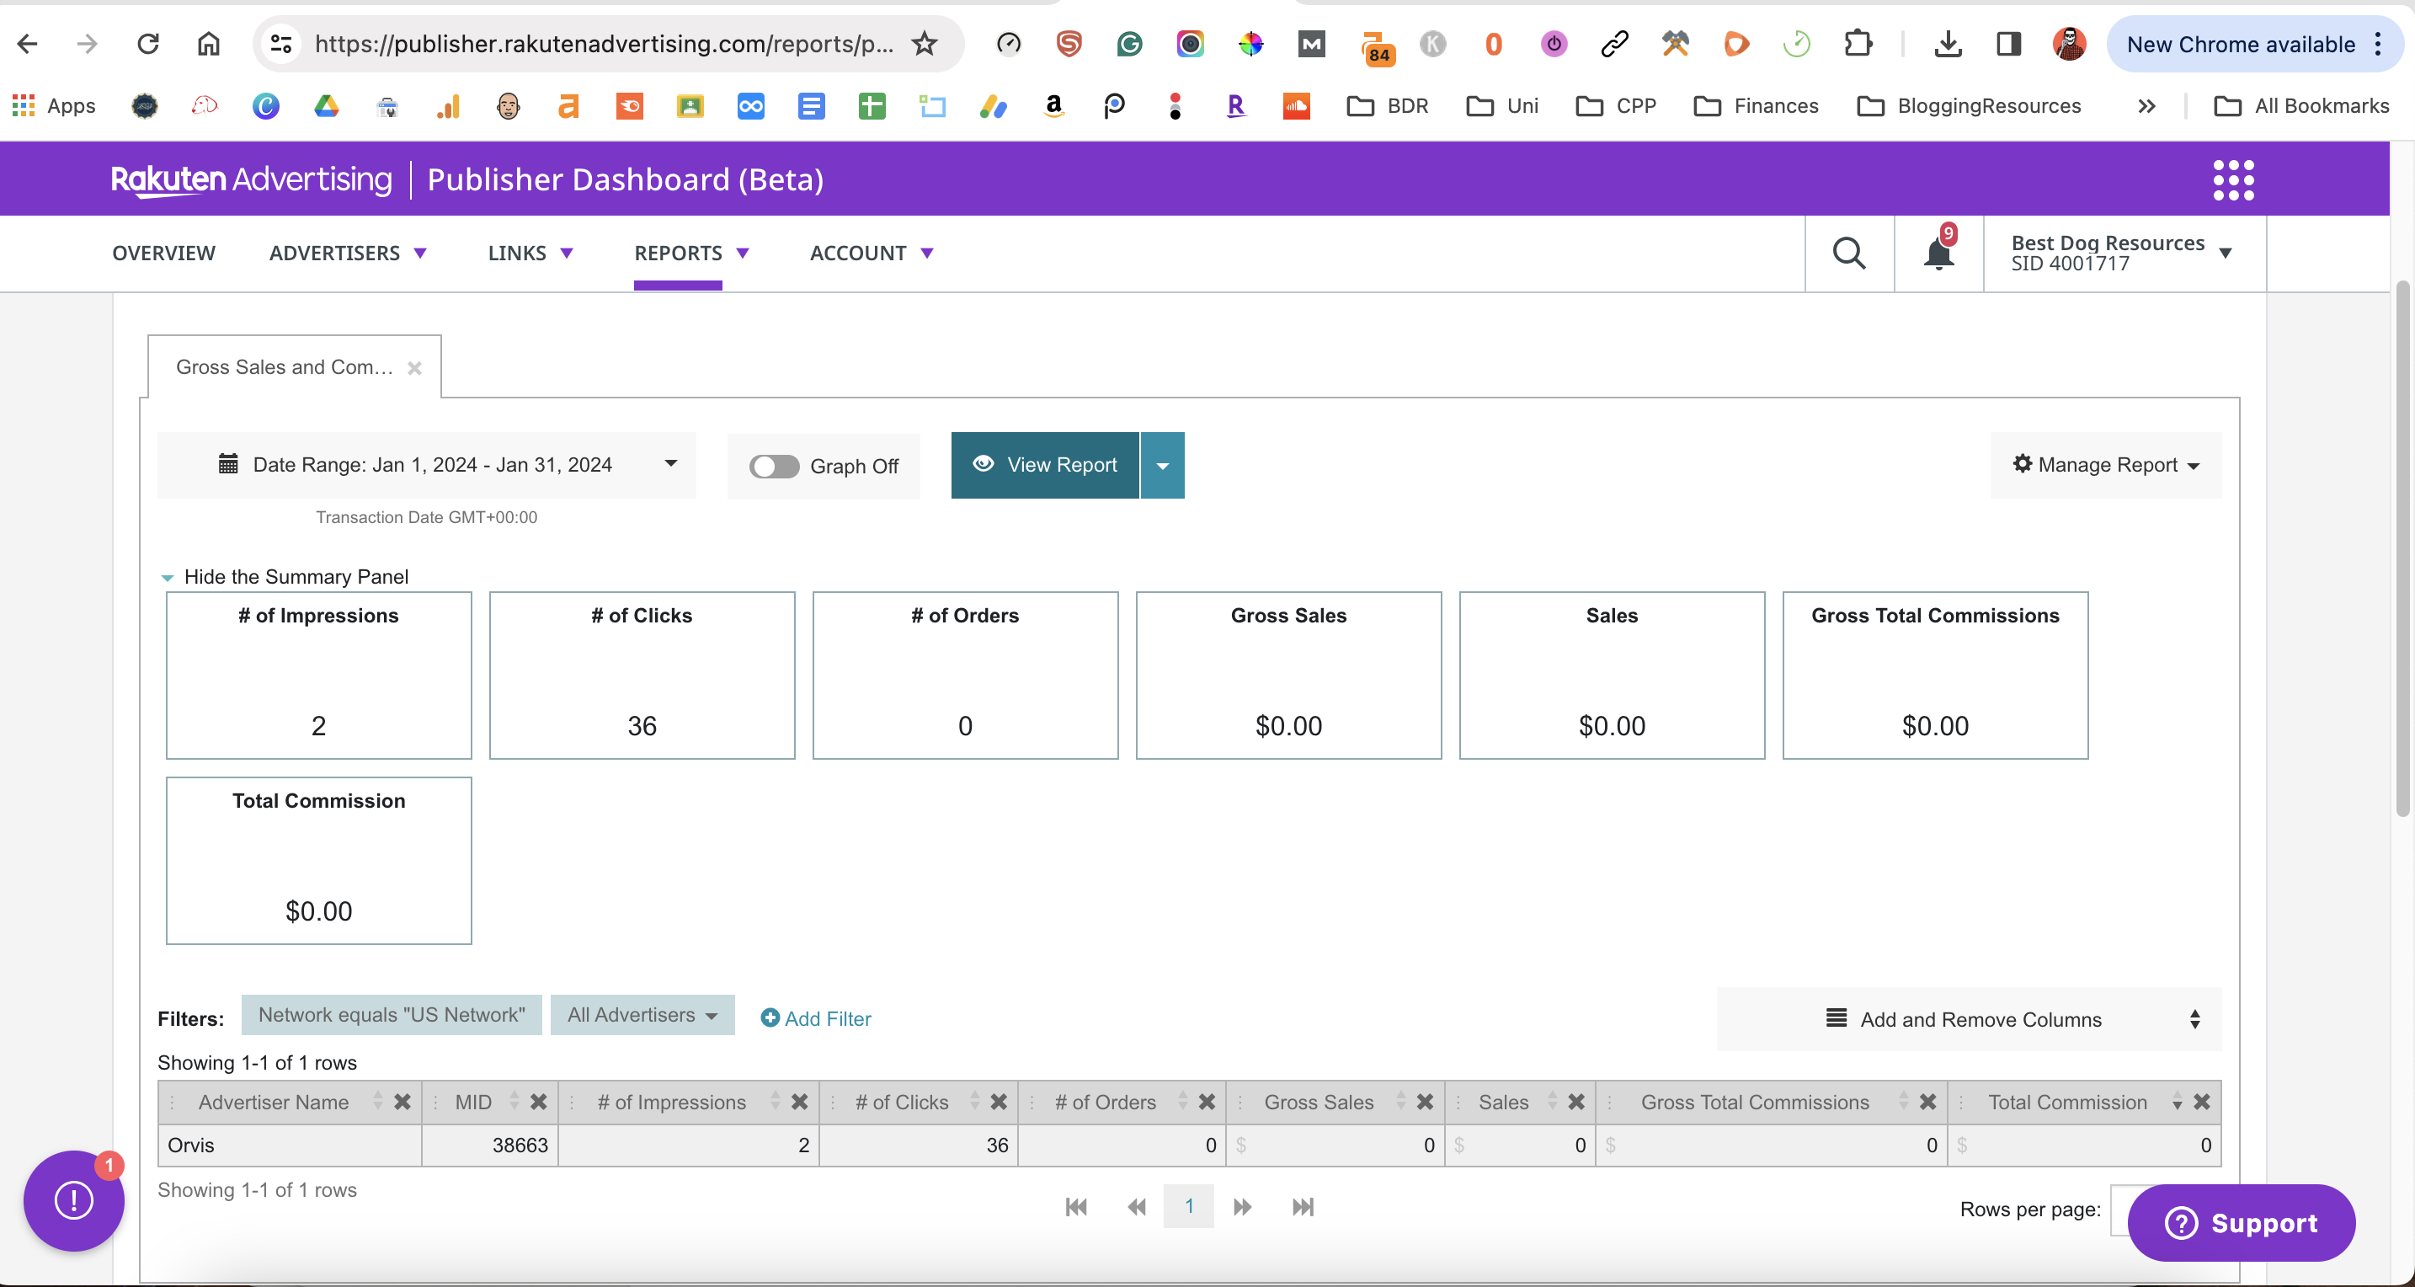Open the Finances bookmarks folder
This screenshot has height=1287, width=2415.
1756,106
